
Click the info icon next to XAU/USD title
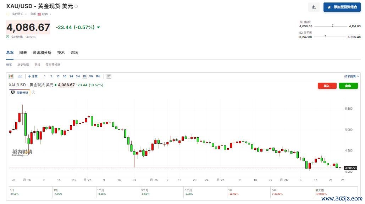pyautogui.click(x=76, y=6)
